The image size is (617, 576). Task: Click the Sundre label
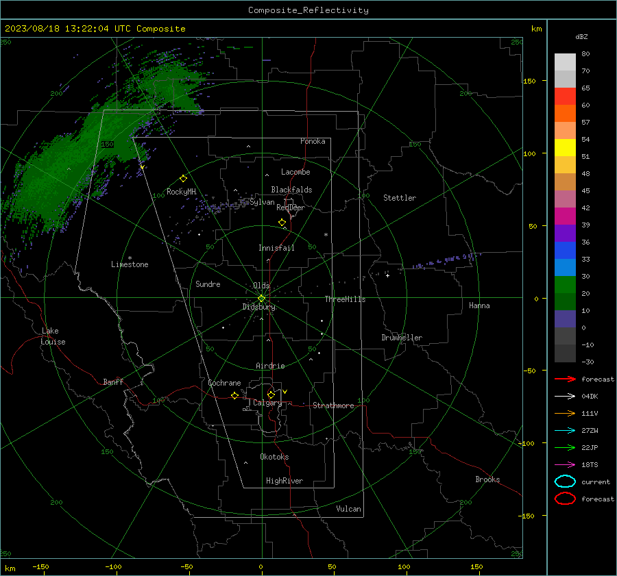click(208, 284)
